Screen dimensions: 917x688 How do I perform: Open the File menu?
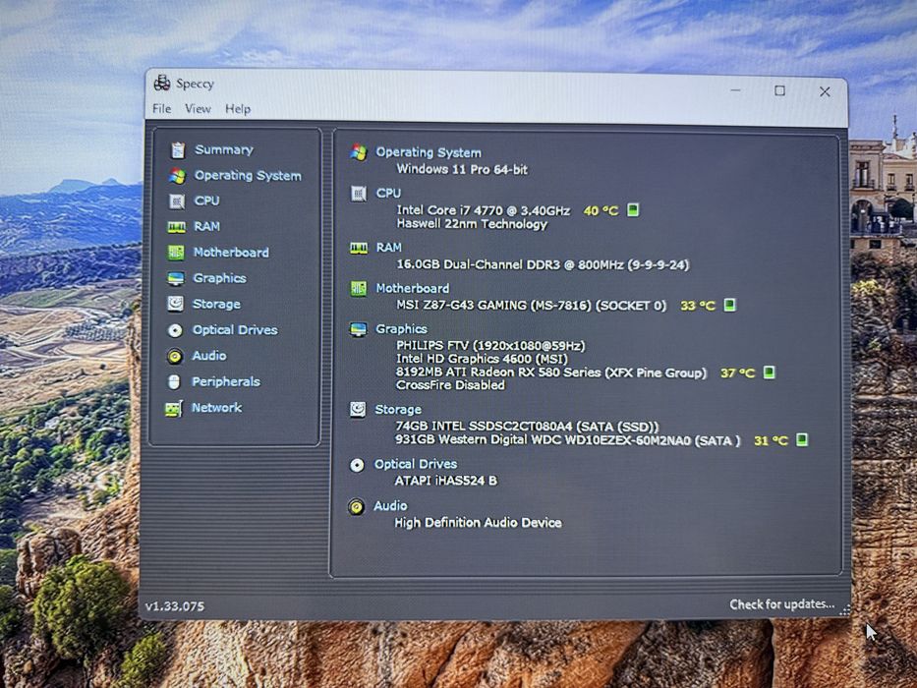tap(161, 109)
